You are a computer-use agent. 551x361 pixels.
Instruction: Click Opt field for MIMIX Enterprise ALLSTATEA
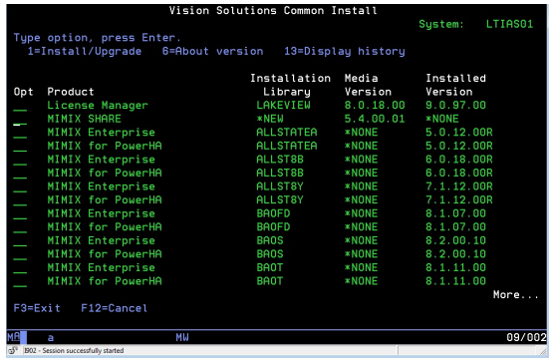pyautogui.click(x=20, y=133)
